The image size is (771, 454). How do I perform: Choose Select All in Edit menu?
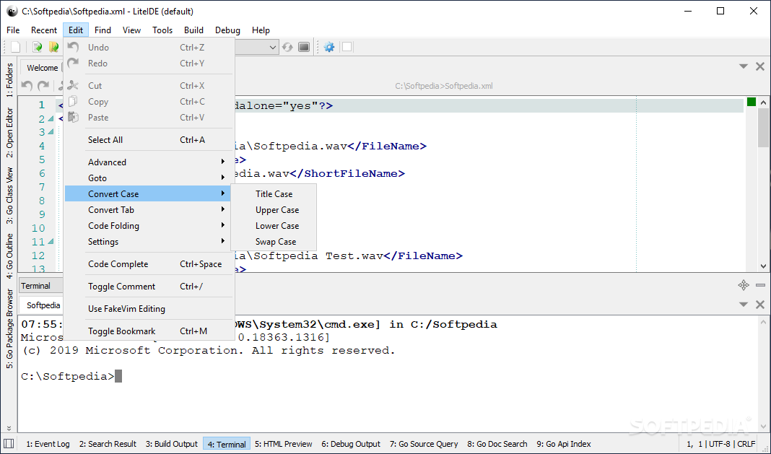click(x=149, y=140)
